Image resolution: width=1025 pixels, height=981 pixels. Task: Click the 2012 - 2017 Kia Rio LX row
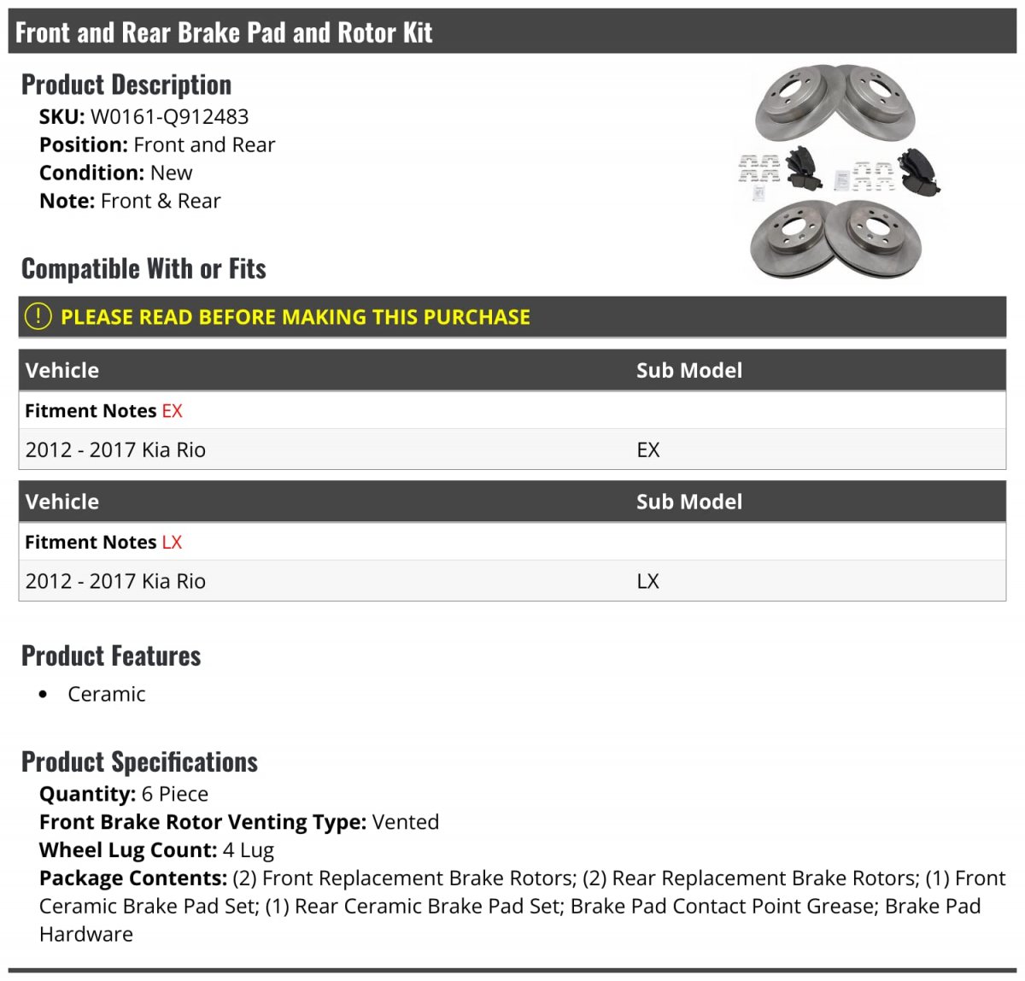pos(512,581)
